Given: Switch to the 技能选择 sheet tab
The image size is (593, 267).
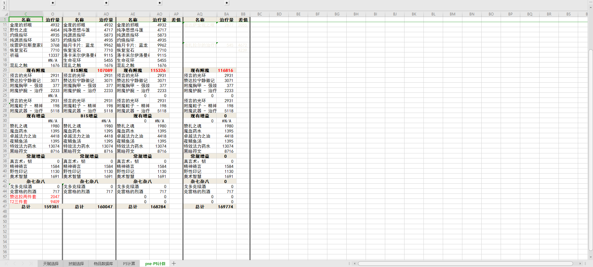Looking at the screenshot, I should click(76, 264).
